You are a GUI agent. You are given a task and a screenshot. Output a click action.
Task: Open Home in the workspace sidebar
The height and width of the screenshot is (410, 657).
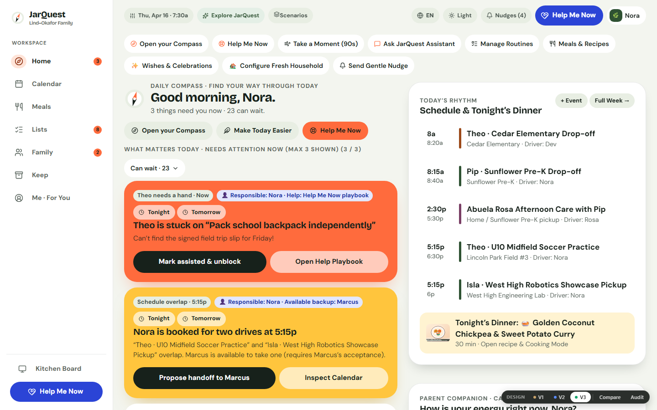(x=56, y=61)
